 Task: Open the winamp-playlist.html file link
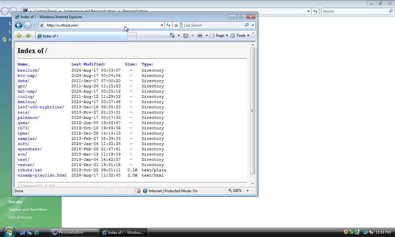click(x=42, y=175)
